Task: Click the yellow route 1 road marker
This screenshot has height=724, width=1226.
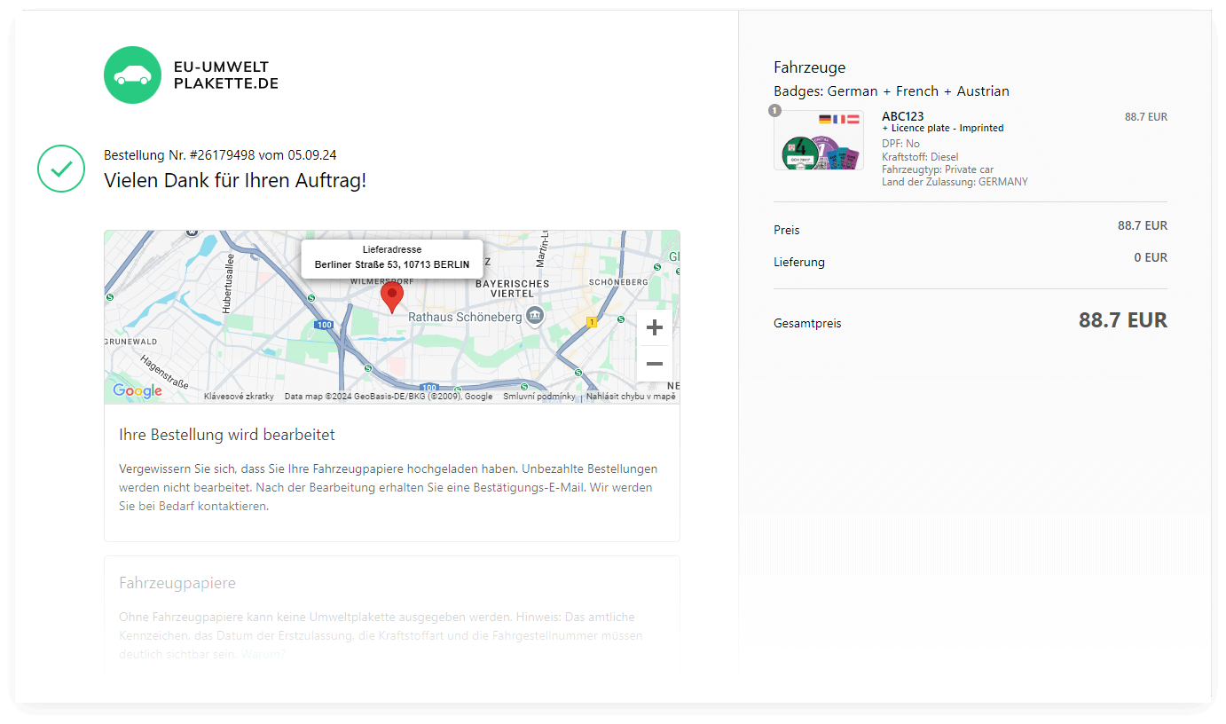Action: (x=592, y=323)
